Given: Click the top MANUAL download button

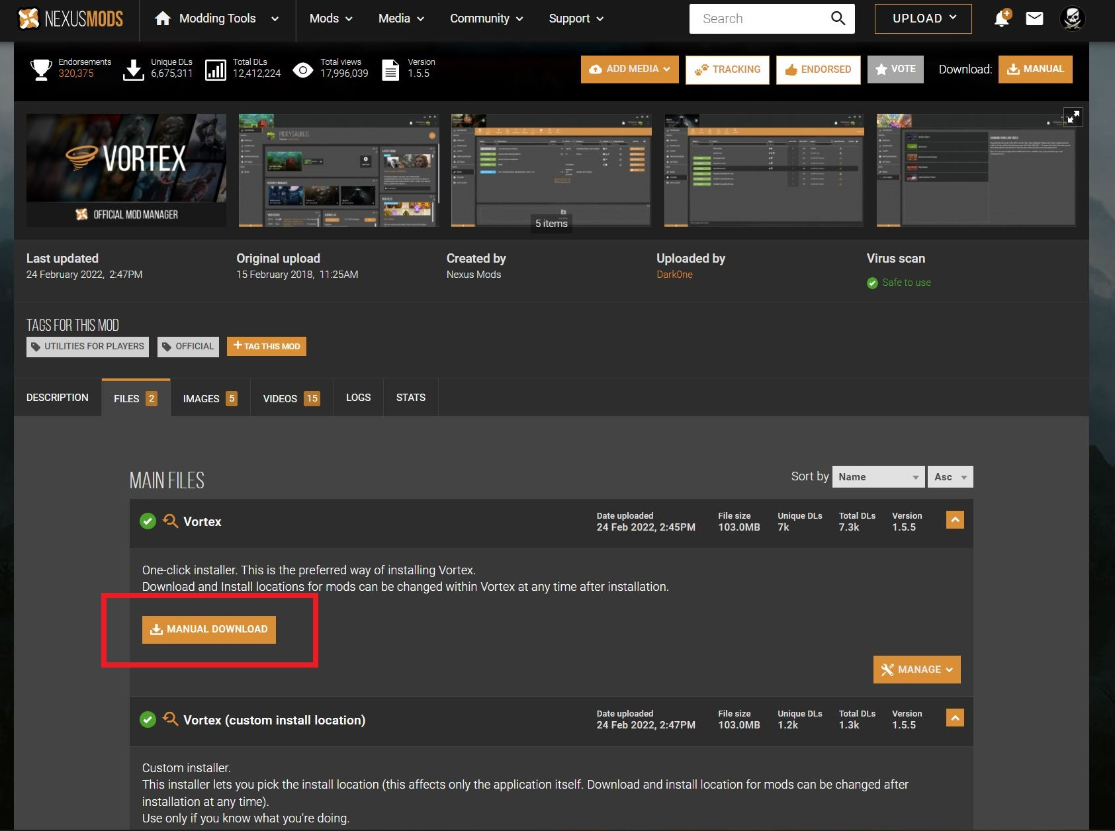Looking at the screenshot, I should pyautogui.click(x=1036, y=69).
